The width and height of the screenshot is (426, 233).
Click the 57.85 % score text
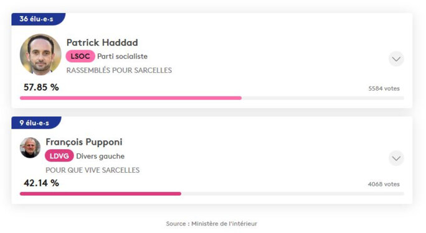tap(41, 87)
